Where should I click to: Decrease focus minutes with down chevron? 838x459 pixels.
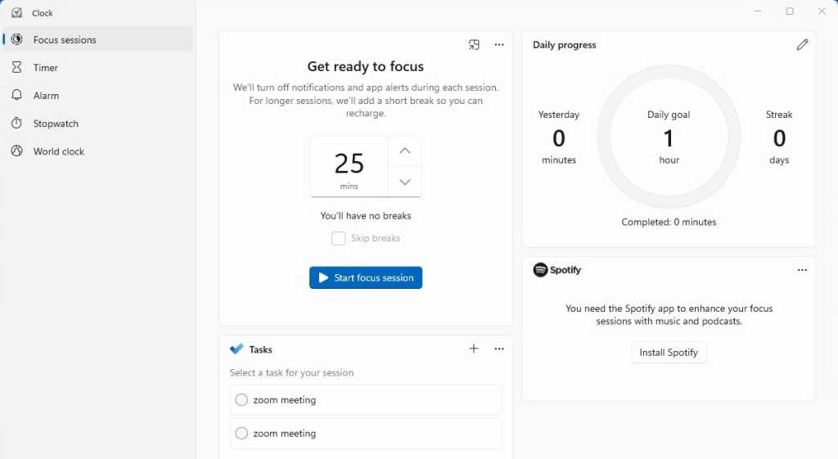tap(405, 182)
